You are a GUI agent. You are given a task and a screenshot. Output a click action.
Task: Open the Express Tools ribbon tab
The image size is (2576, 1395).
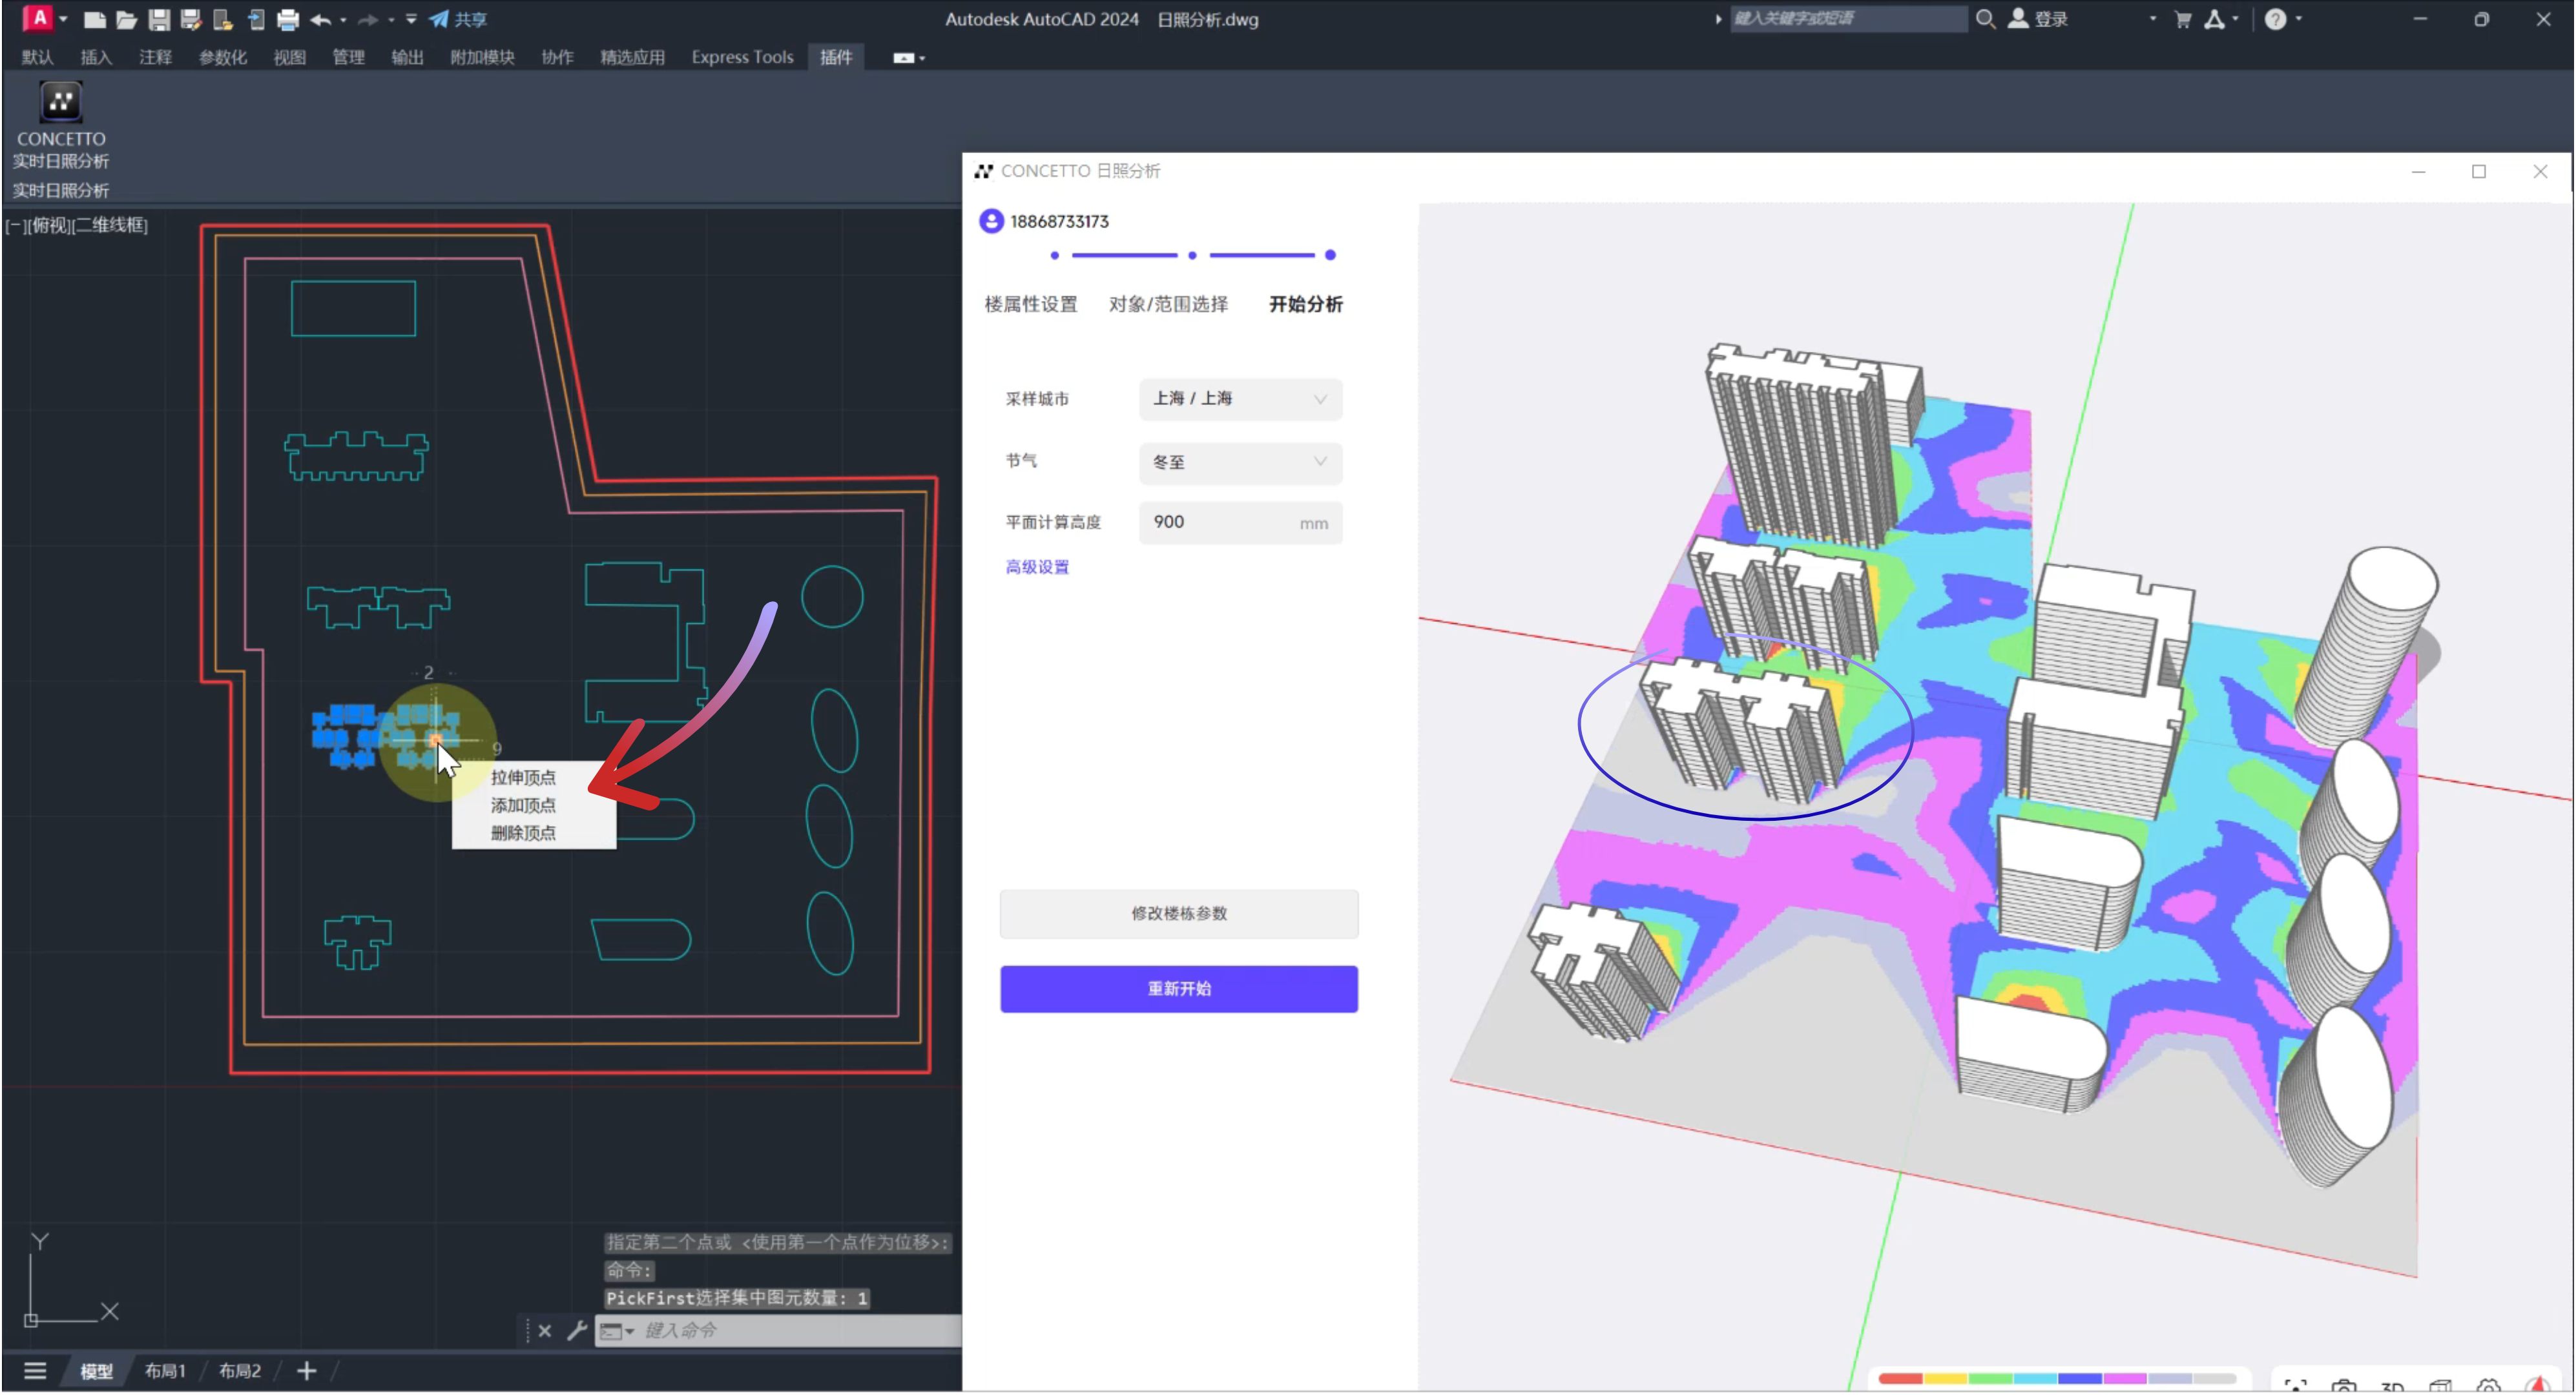[x=742, y=57]
